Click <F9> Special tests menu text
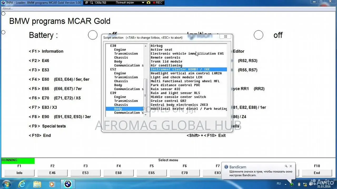Viewport: 337px width, 189px height. [x=47, y=126]
